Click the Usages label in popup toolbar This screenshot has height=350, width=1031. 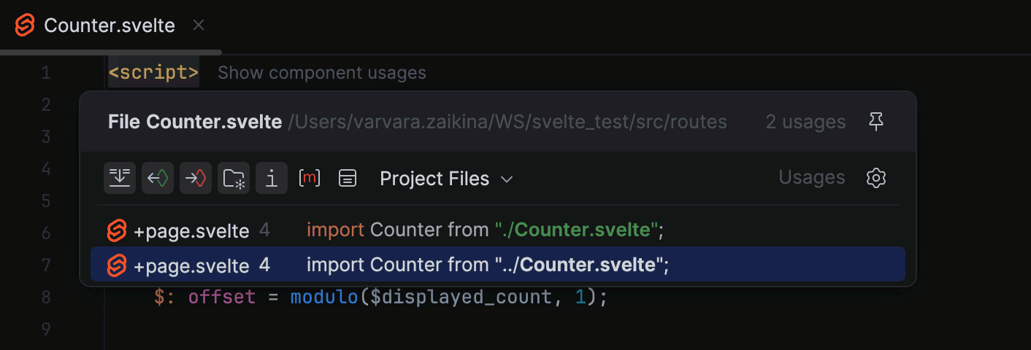pyautogui.click(x=811, y=178)
